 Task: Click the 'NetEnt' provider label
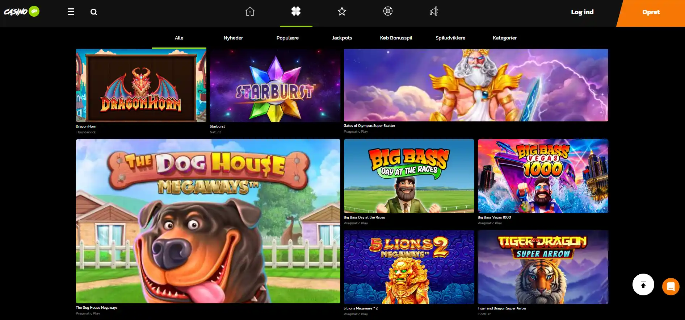click(215, 132)
